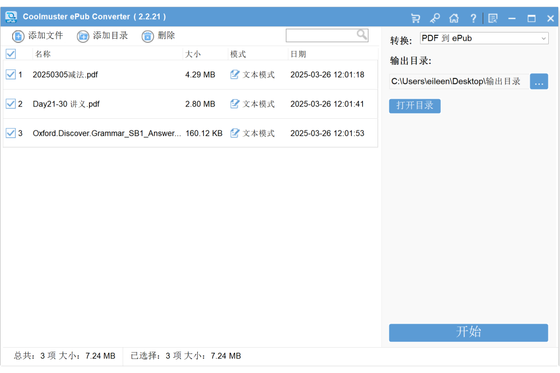Open the help question mark icon
560x373 pixels.
coord(473,18)
